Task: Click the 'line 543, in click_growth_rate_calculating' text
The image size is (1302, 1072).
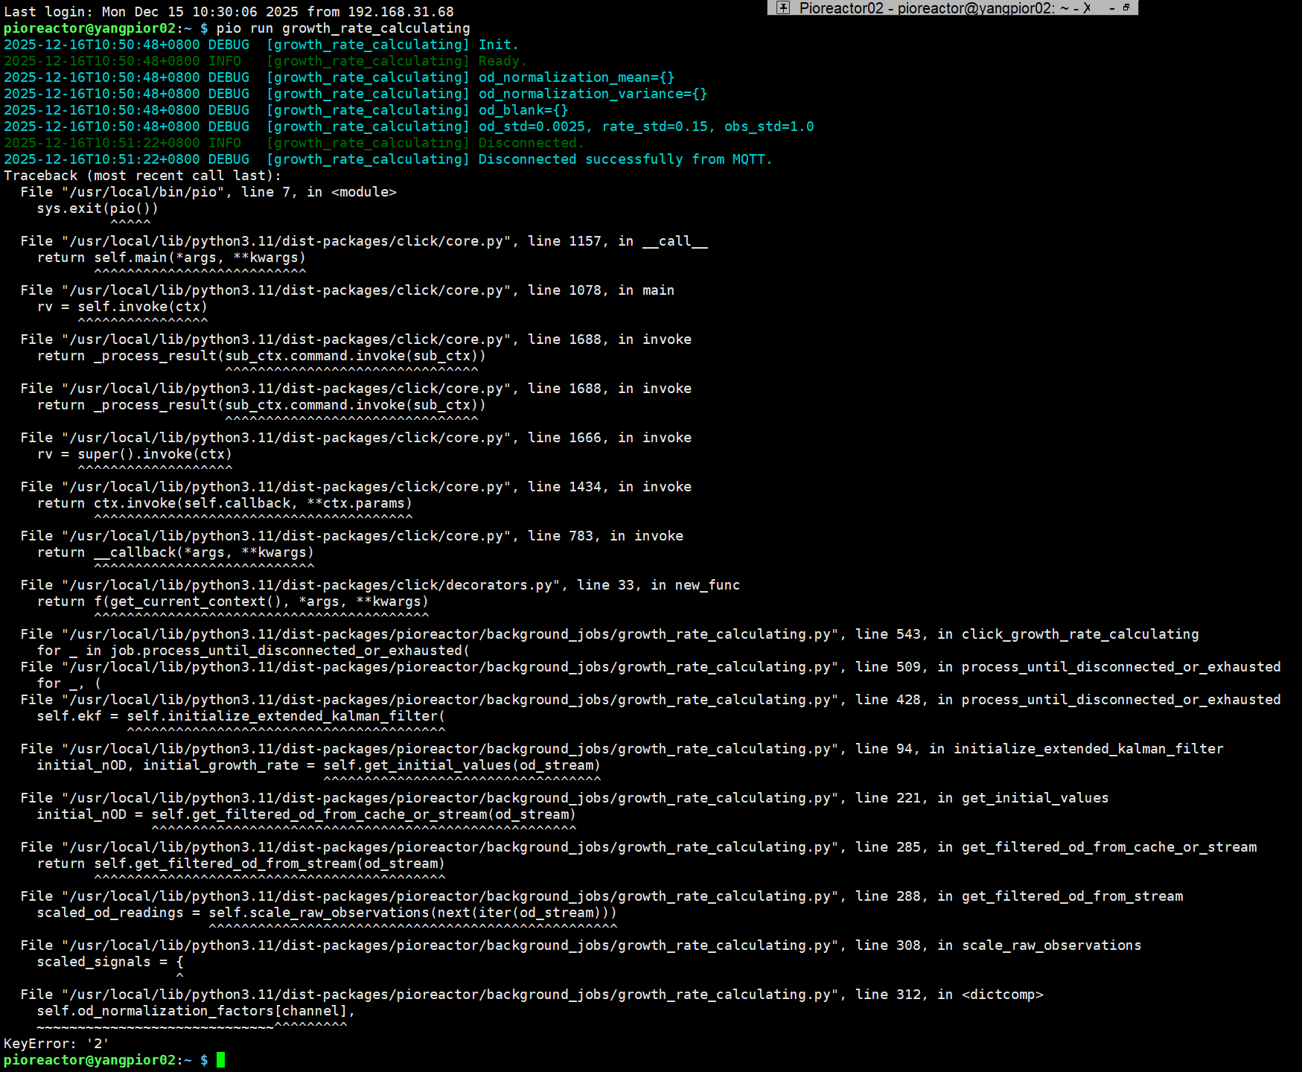Action: coord(1027,634)
